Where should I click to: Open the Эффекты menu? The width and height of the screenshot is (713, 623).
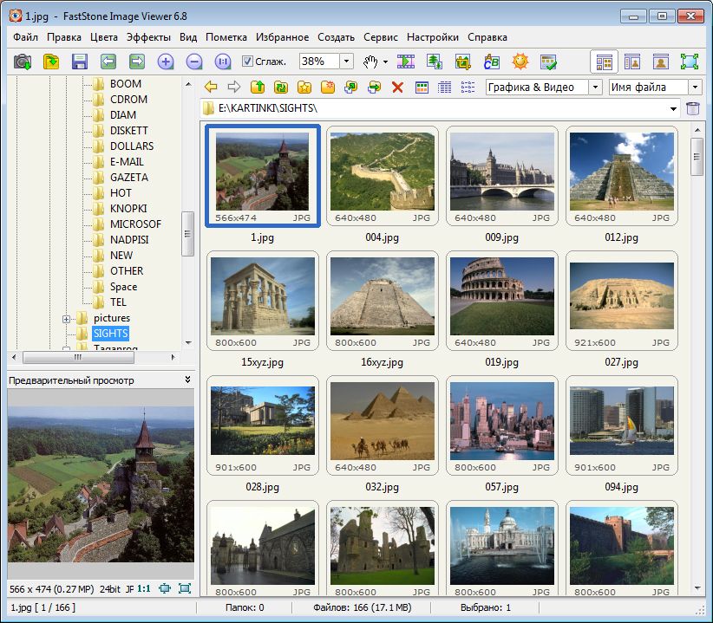(x=148, y=37)
